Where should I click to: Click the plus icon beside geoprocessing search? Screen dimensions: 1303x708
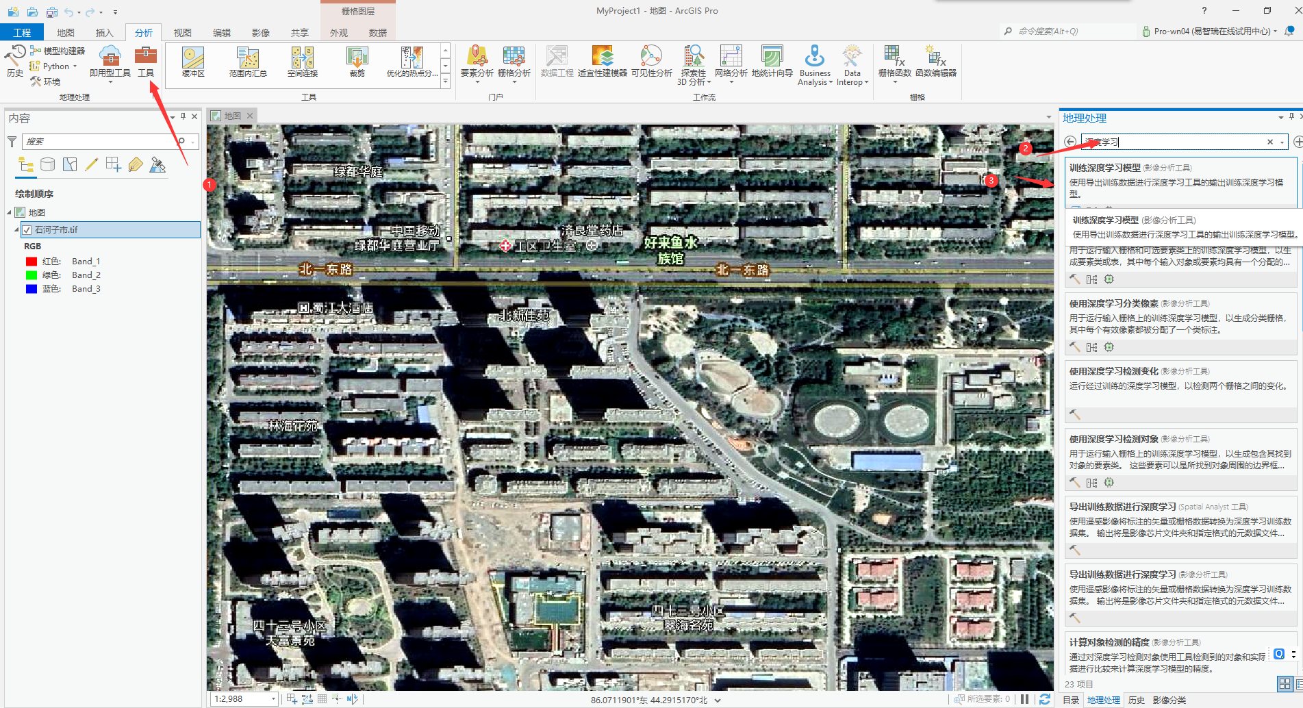(1298, 142)
